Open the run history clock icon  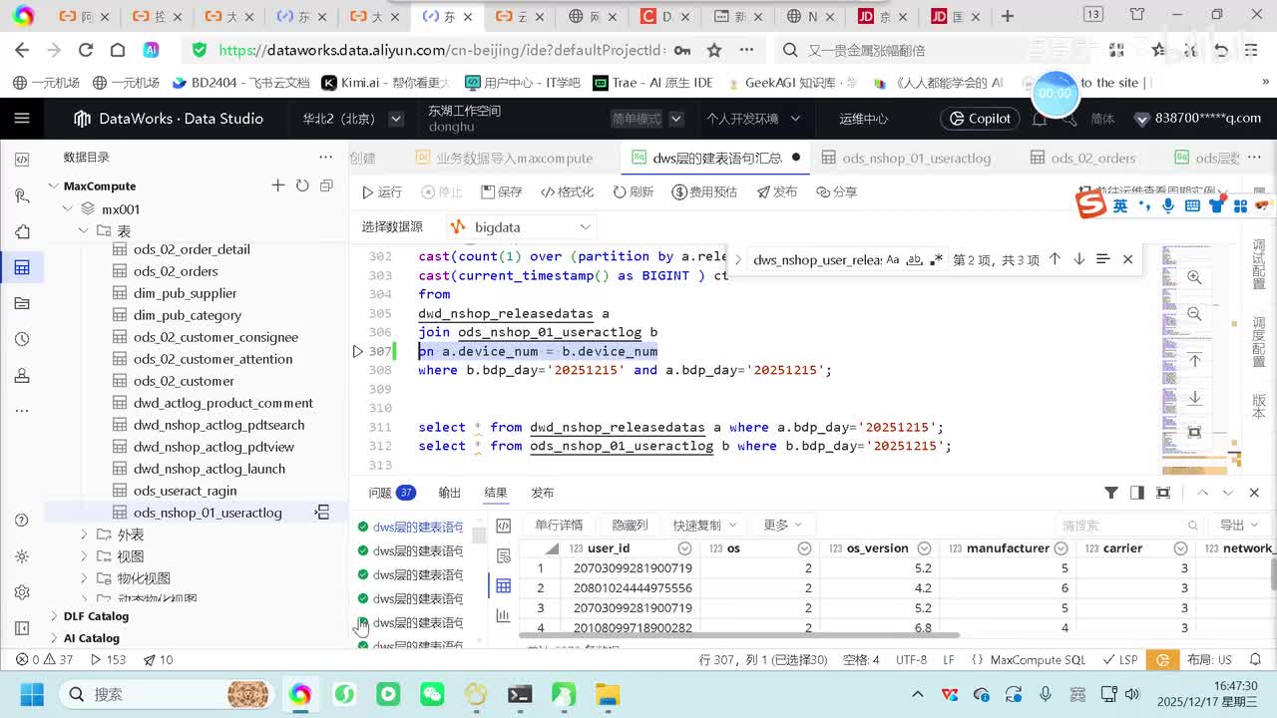pos(22,339)
